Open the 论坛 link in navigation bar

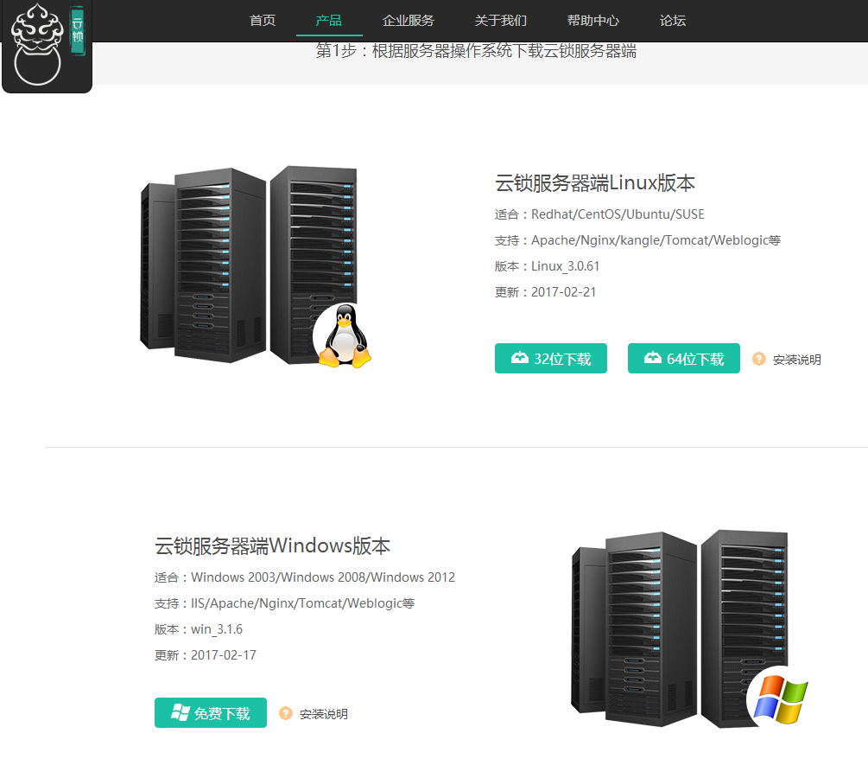pos(672,21)
